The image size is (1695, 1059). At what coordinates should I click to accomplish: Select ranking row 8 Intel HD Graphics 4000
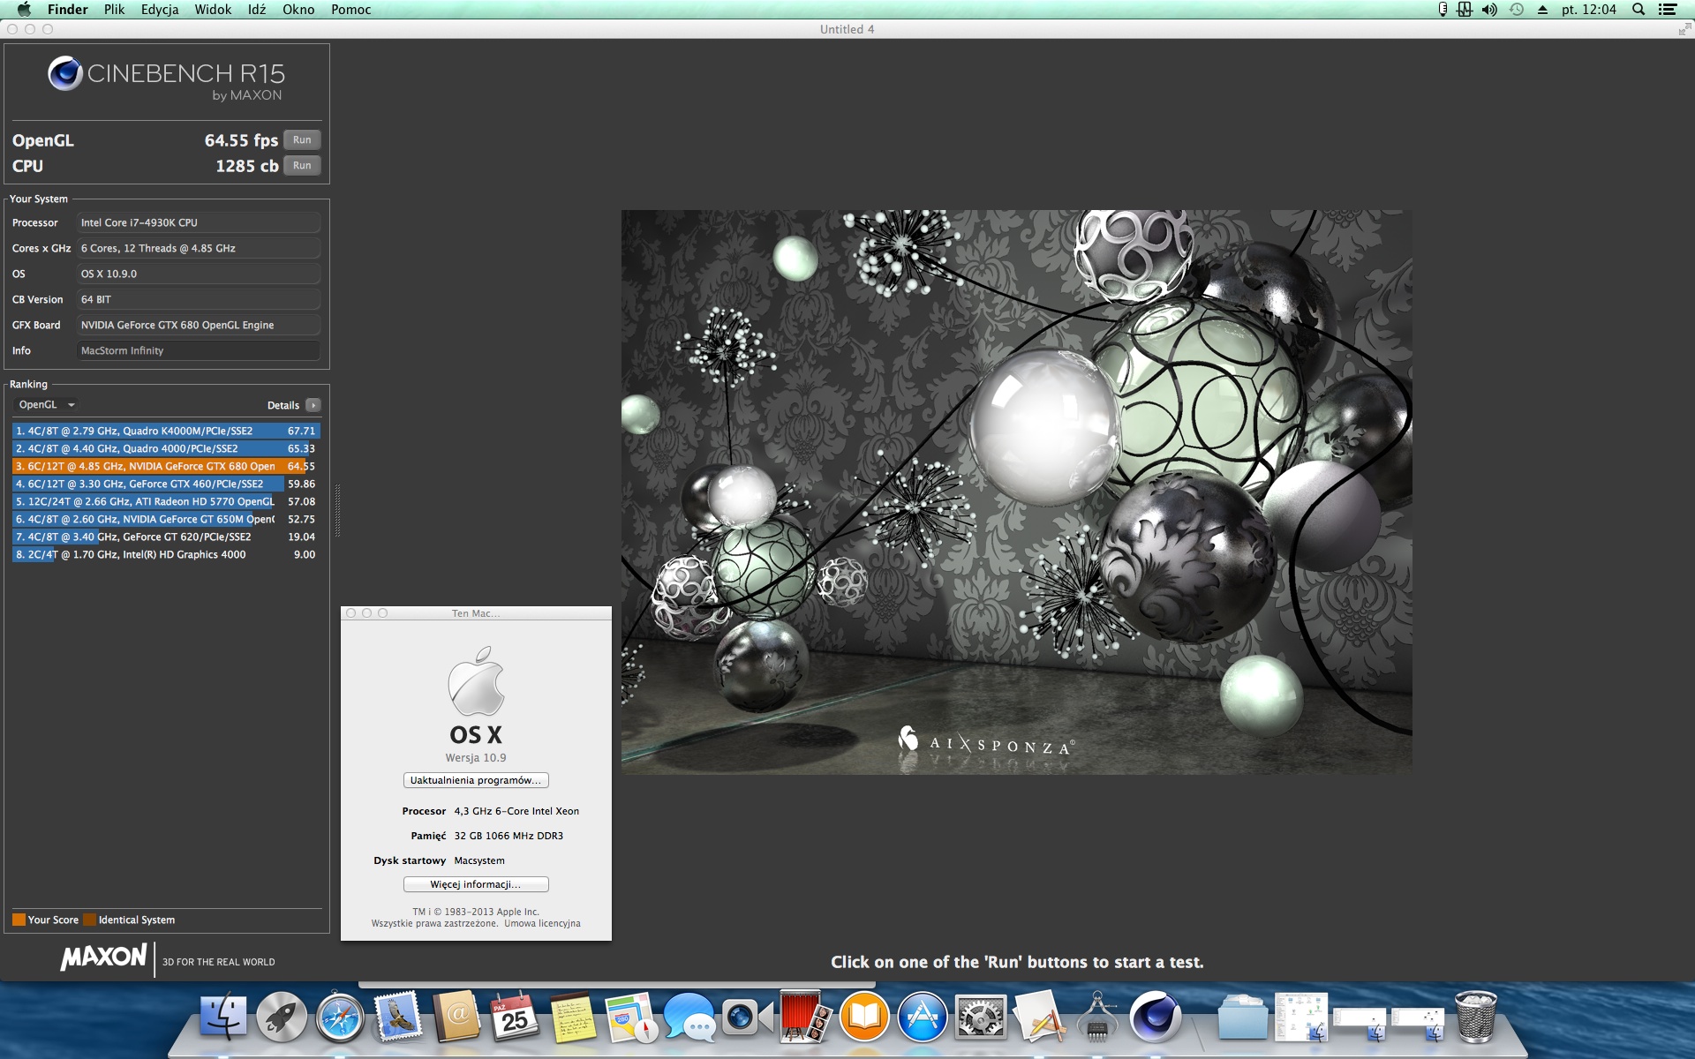pyautogui.click(x=166, y=554)
